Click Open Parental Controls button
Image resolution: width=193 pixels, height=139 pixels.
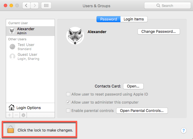142,111
